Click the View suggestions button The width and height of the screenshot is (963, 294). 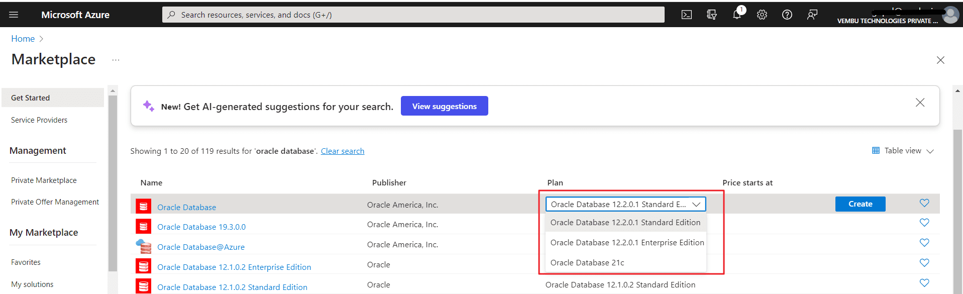445,106
